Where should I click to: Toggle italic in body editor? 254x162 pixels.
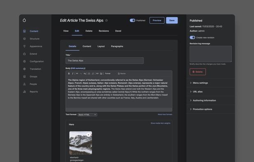tap(73, 74)
